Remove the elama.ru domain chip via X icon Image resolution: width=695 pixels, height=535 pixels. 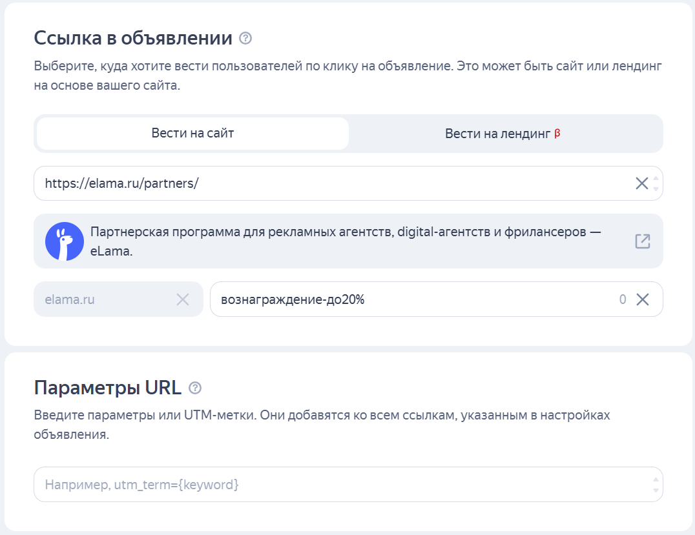coord(183,299)
